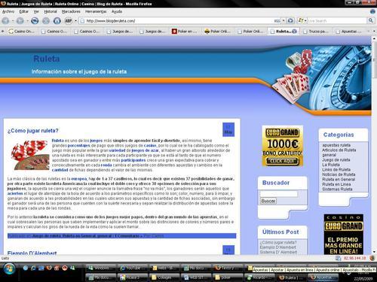Image resolution: width=377 pixels, height=282 pixels.
Task: Switch to the poker folder taskbar button
Action: [228, 277]
